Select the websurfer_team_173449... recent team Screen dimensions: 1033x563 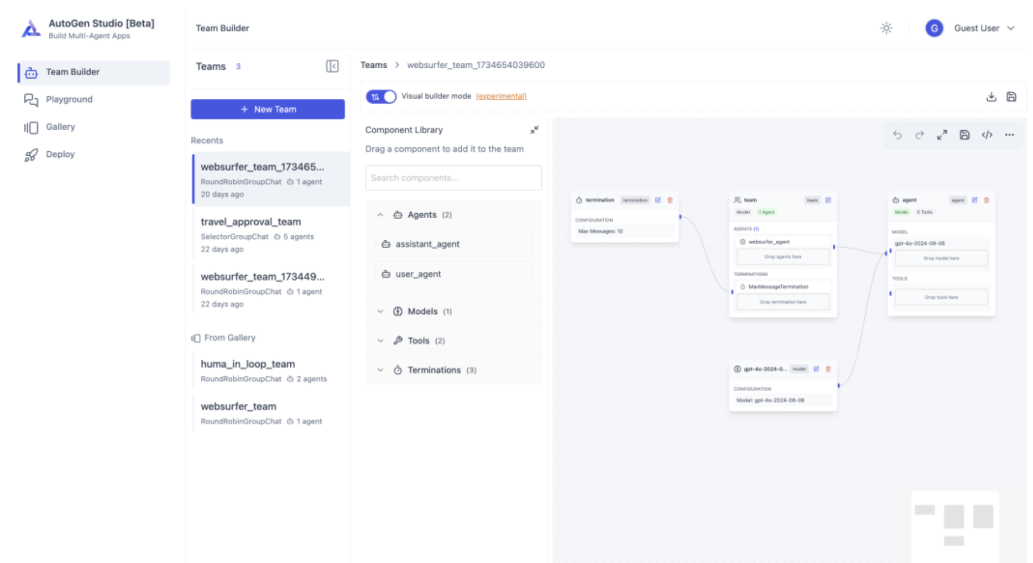tap(271, 289)
